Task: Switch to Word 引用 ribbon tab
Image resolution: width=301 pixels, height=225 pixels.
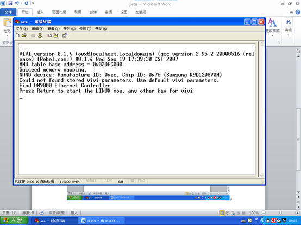Action: 78,12
